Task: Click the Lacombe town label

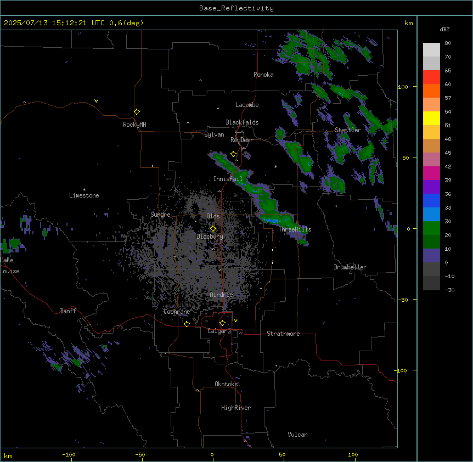Action: (247, 105)
